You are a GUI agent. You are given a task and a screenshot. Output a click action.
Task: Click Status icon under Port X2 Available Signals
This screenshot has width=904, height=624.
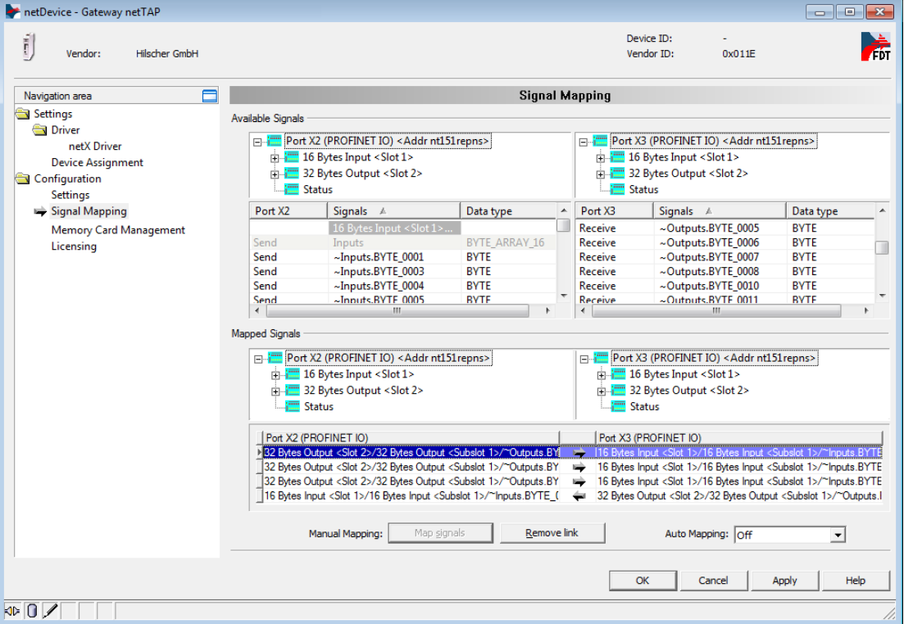click(293, 189)
